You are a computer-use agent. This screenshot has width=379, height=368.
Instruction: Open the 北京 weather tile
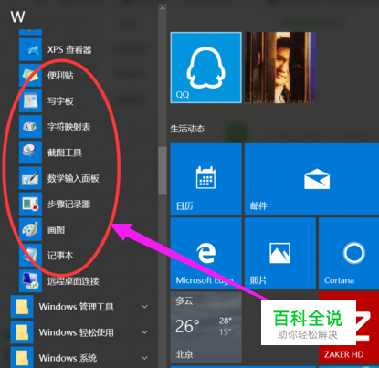[206, 328]
